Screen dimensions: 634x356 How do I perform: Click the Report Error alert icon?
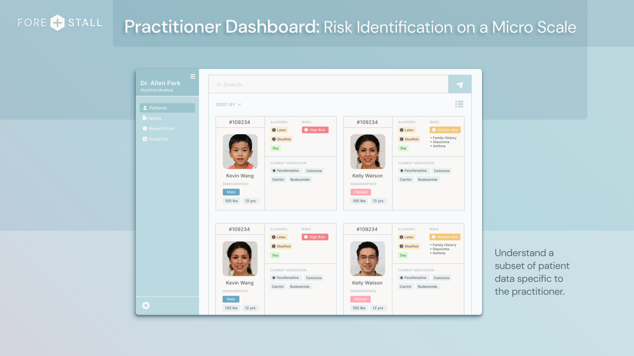(x=145, y=129)
